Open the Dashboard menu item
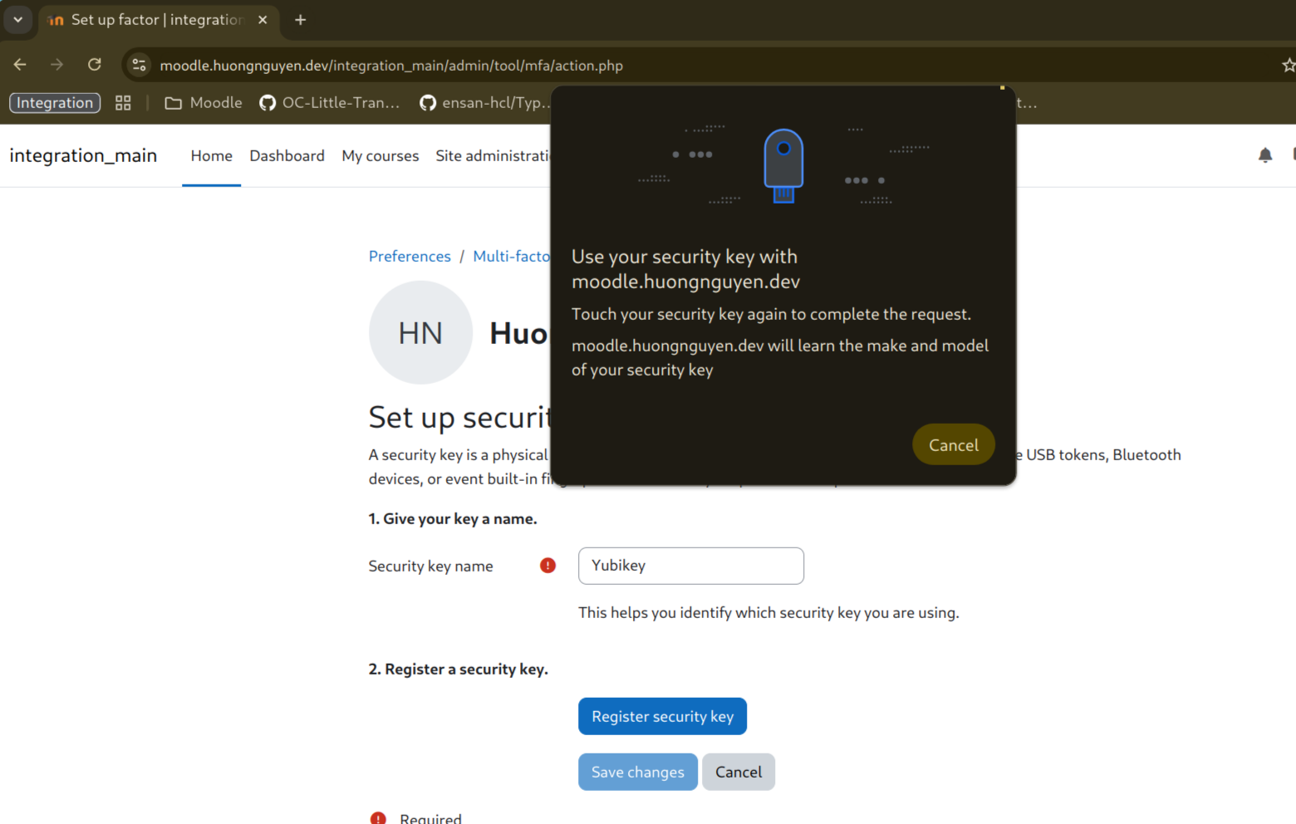 coord(287,156)
